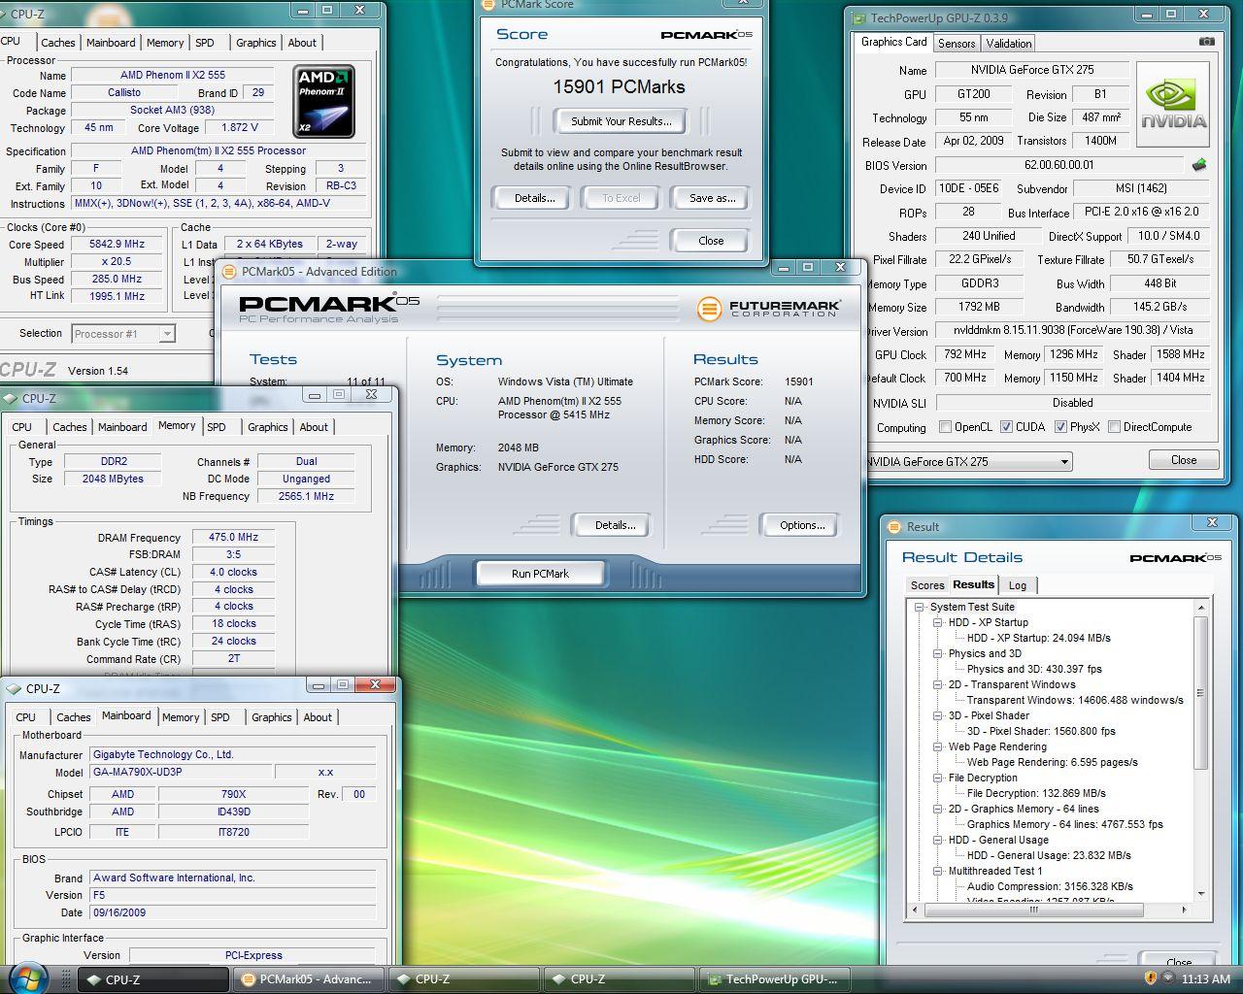Select 'Physics and 3D: 430.397 fps' result row

point(1034,669)
